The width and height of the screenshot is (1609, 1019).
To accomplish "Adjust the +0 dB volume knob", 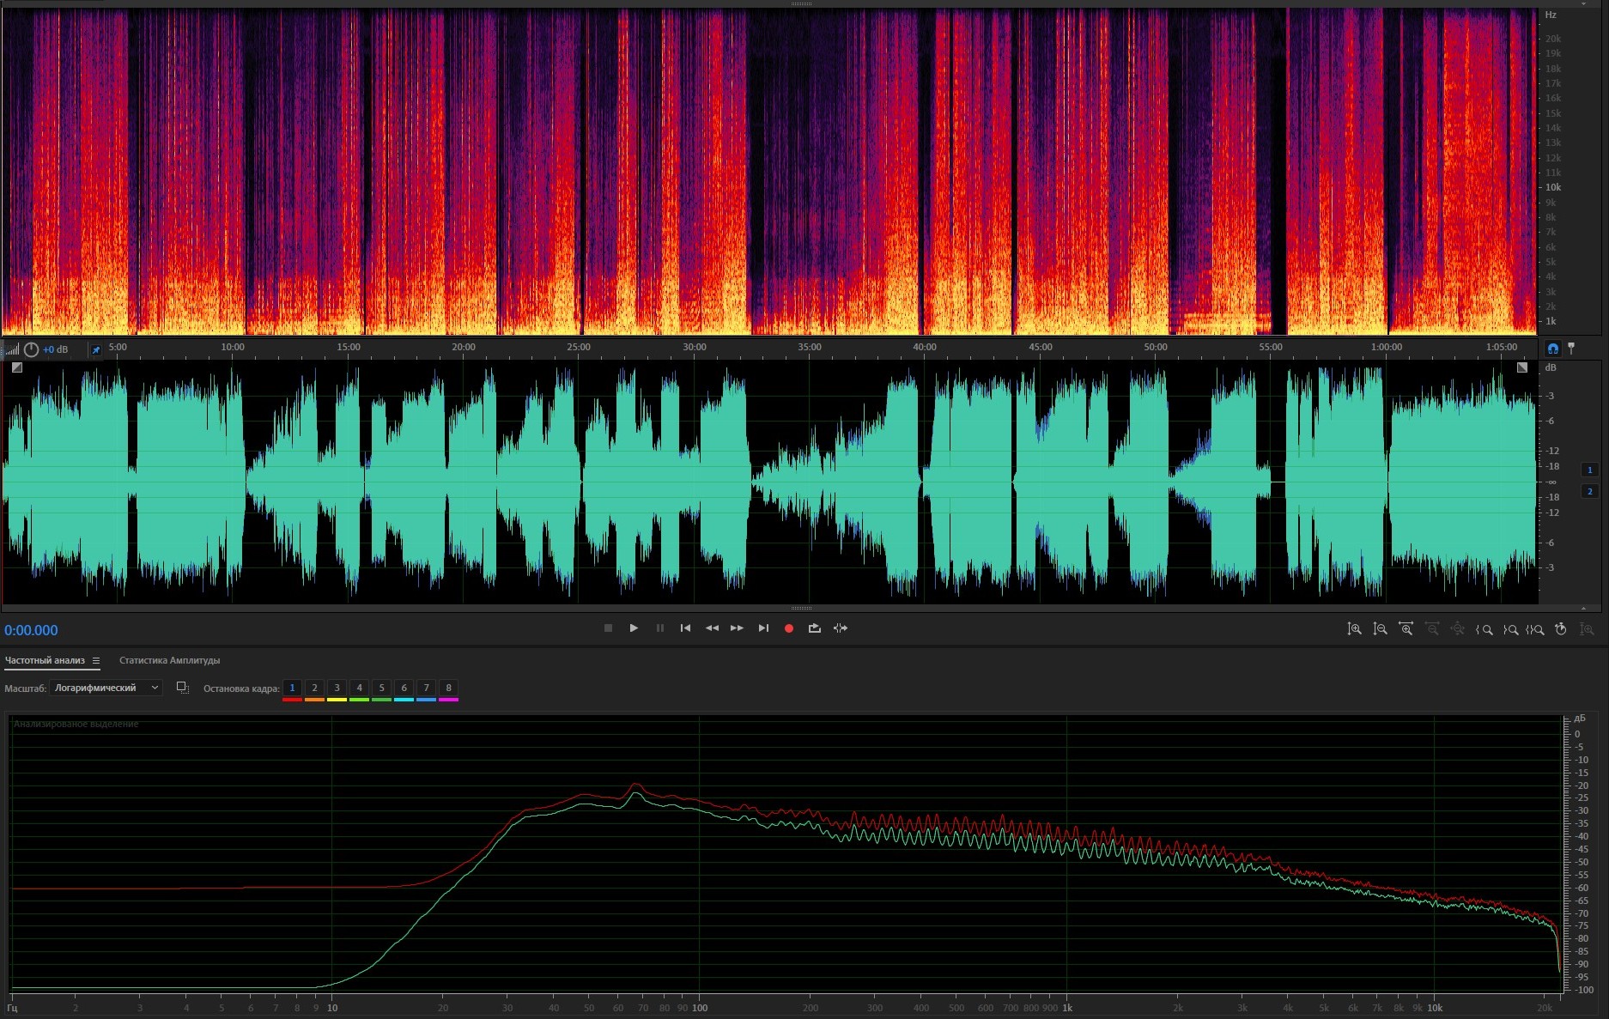I will pos(31,349).
